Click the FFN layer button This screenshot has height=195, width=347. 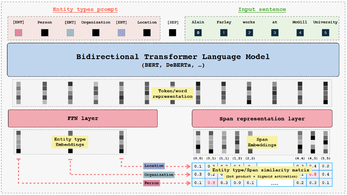83,119
